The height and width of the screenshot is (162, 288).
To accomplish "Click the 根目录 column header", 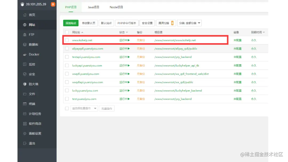I will 158,32.
